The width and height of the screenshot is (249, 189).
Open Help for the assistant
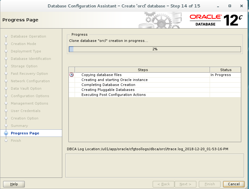click(14, 184)
